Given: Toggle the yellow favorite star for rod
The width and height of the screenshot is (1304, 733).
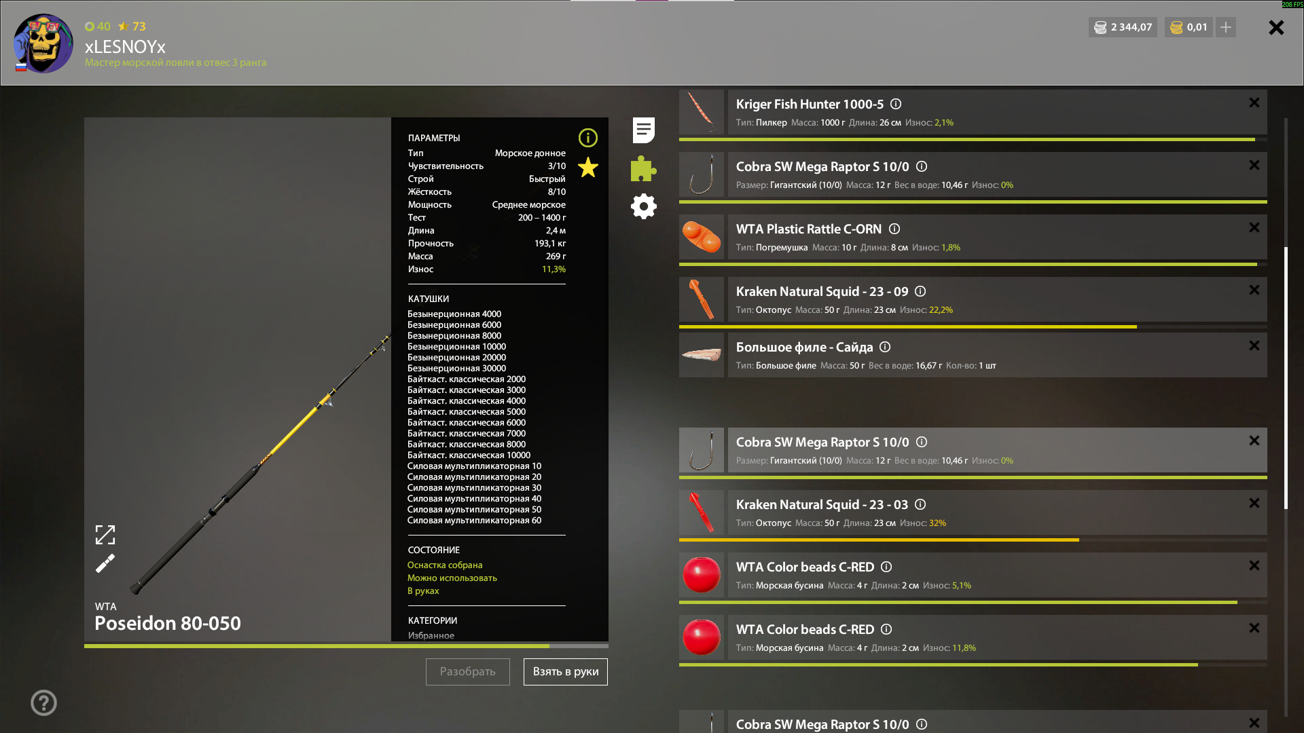Looking at the screenshot, I should coord(587,167).
